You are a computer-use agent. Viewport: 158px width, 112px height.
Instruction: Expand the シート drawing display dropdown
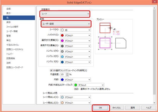click(65, 14)
